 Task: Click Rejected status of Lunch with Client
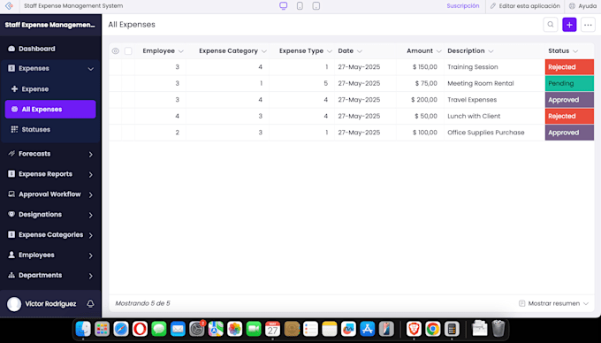coord(569,116)
